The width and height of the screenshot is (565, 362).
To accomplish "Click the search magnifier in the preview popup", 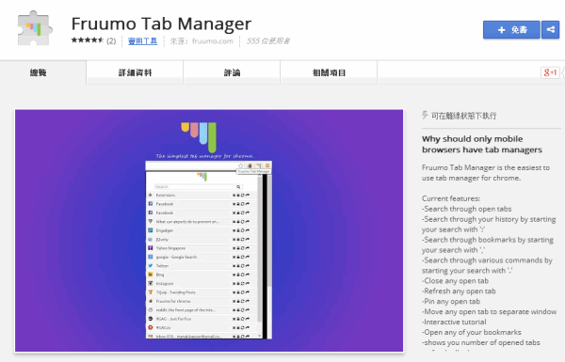I will pos(238,187).
